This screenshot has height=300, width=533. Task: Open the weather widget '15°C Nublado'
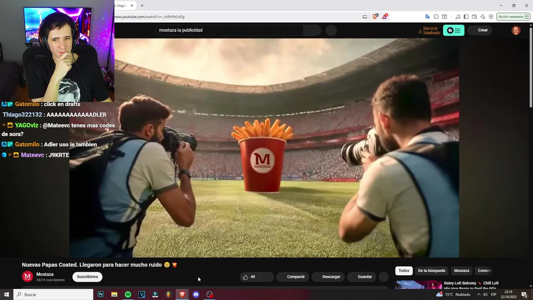[453, 295]
